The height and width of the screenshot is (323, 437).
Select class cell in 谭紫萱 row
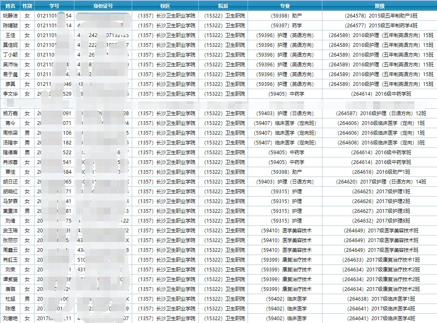coord(379,279)
